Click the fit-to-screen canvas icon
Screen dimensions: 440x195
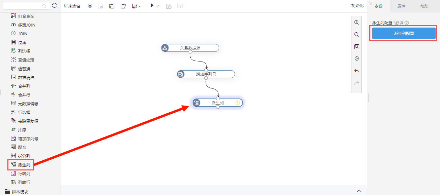pos(357,47)
